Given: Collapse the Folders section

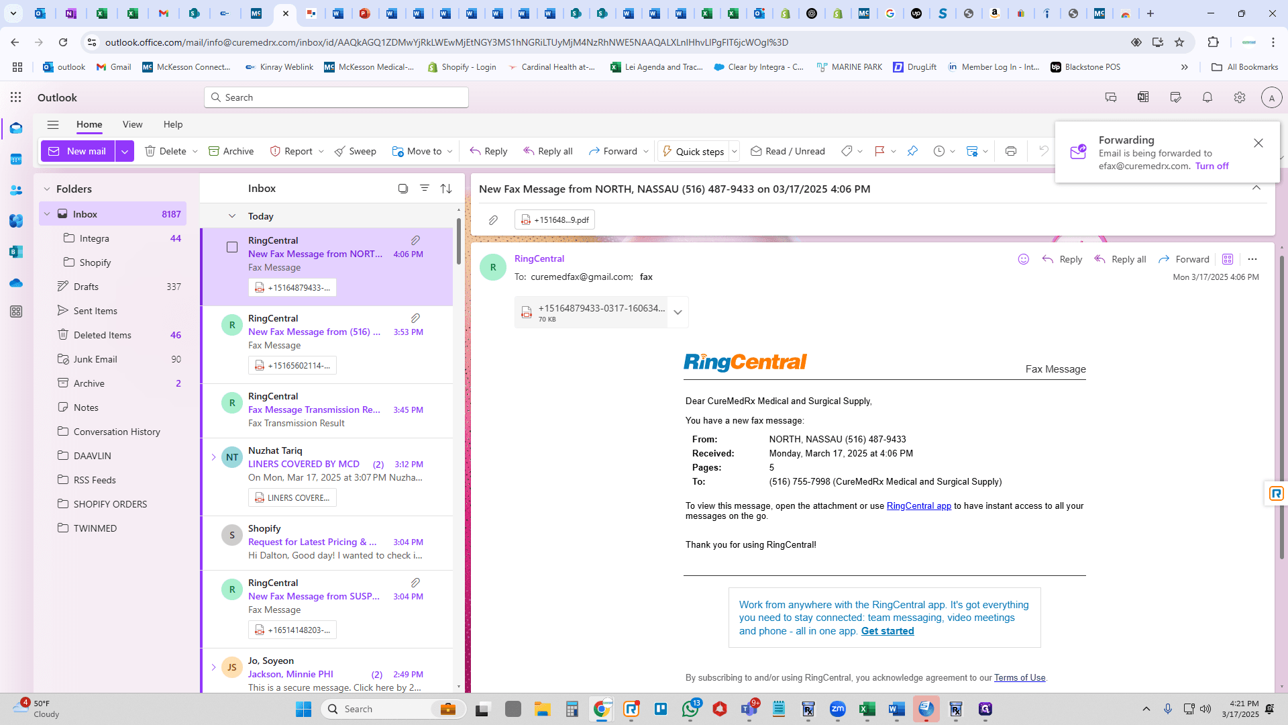Looking at the screenshot, I should pos(47,189).
